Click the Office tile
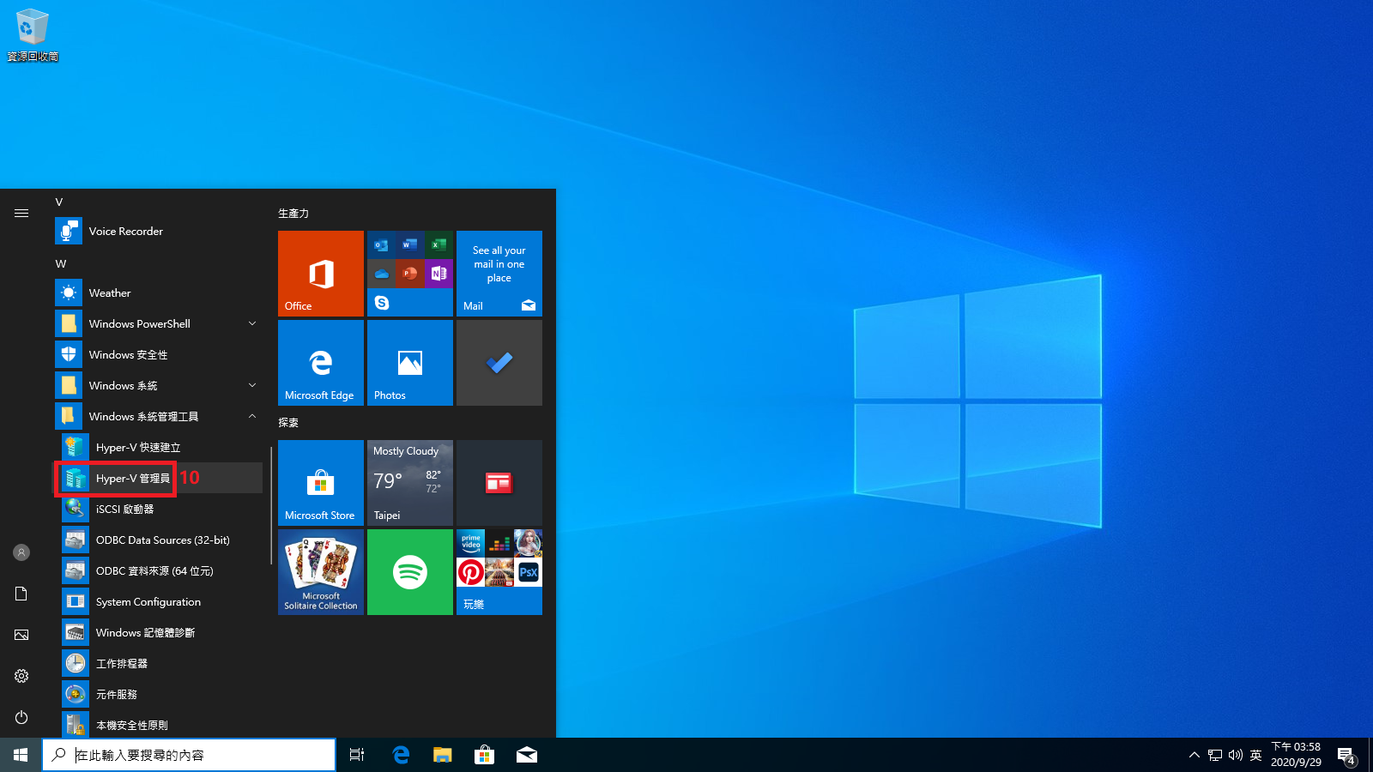This screenshot has height=772, width=1373. (321, 274)
